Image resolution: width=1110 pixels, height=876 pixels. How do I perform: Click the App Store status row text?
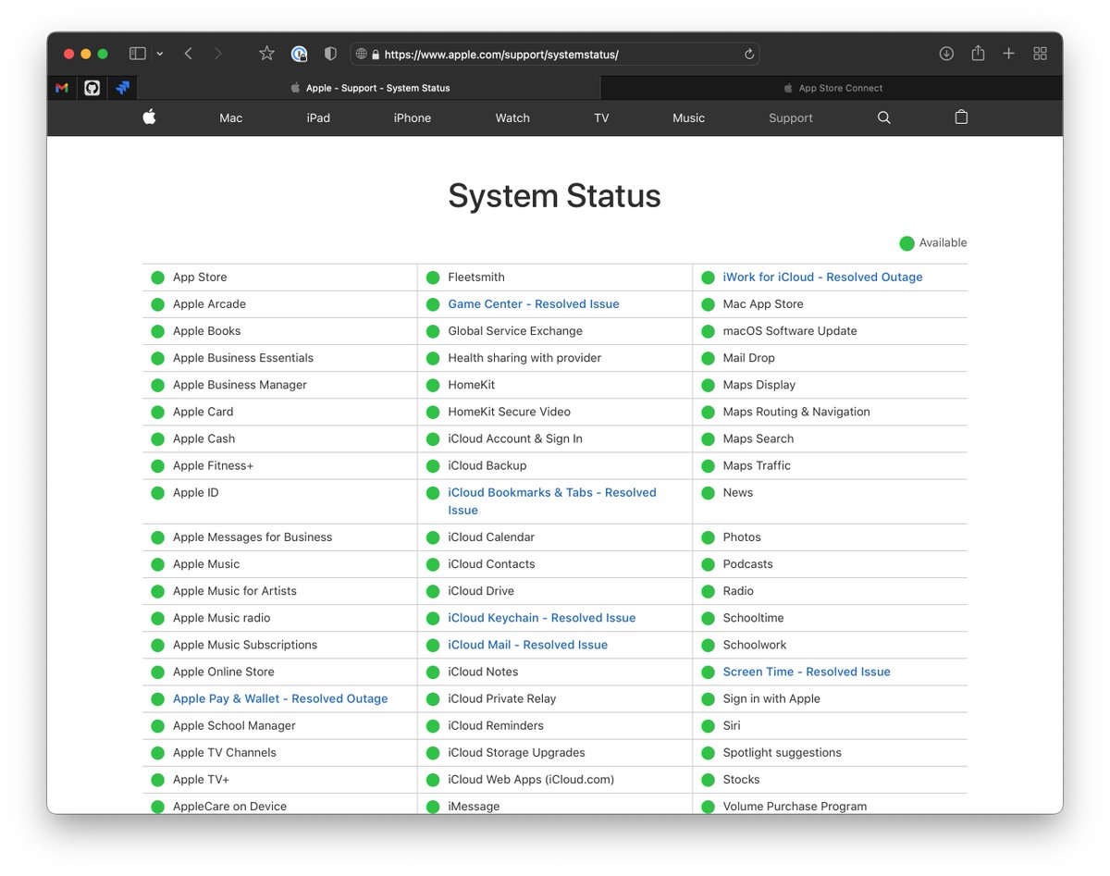tap(200, 277)
